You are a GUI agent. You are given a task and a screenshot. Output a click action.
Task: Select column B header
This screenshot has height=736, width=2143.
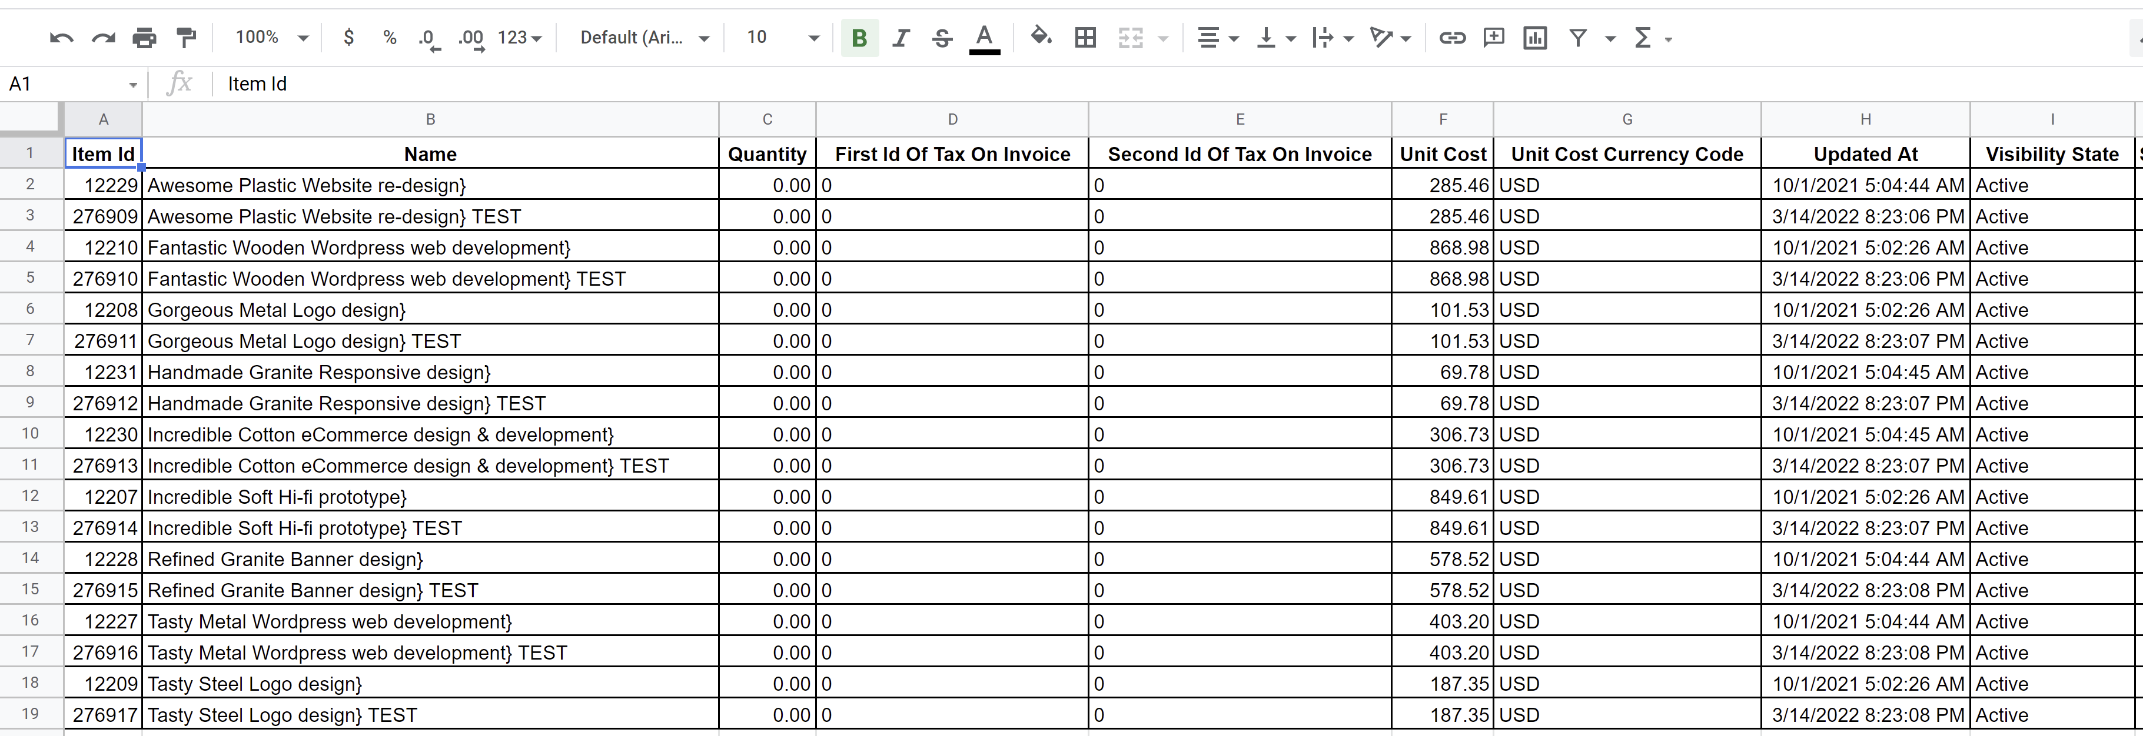430,119
